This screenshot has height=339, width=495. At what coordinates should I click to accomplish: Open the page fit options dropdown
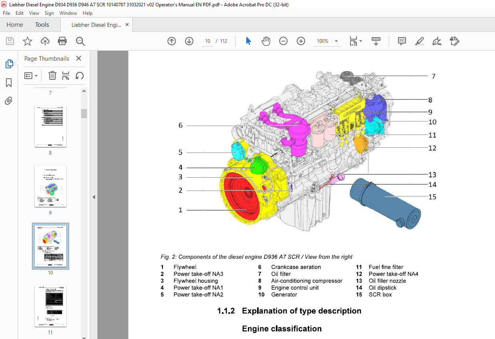pyautogui.click(x=355, y=41)
